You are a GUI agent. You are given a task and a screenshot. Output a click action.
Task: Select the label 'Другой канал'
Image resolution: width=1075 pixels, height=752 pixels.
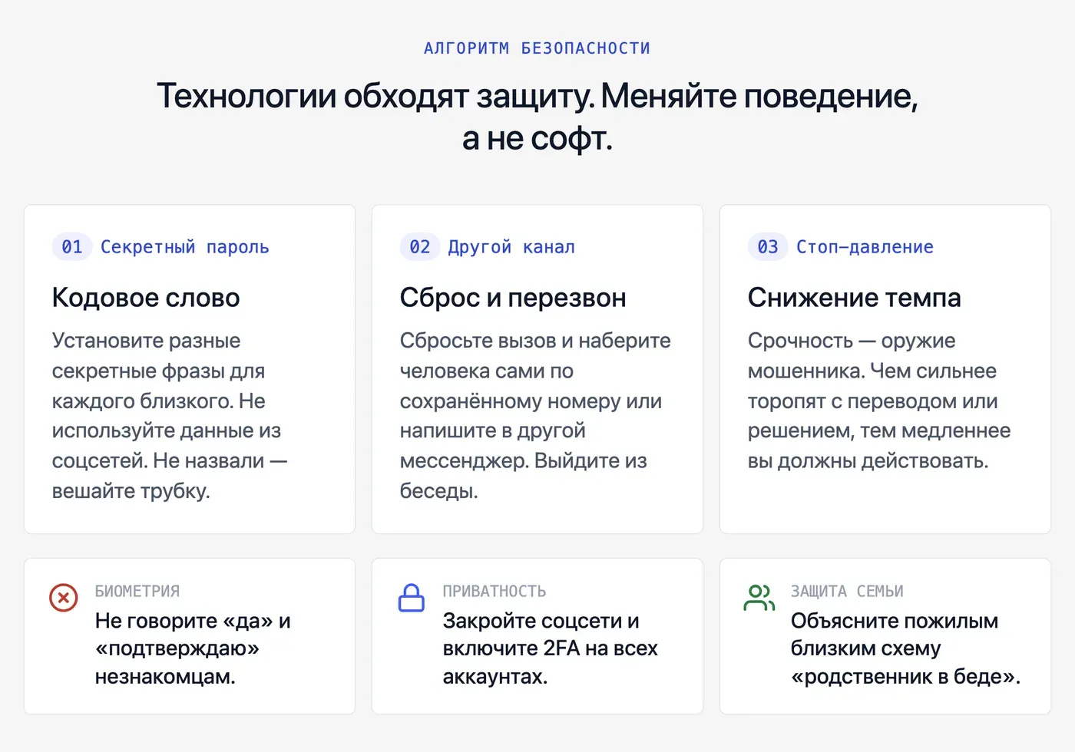(x=511, y=247)
